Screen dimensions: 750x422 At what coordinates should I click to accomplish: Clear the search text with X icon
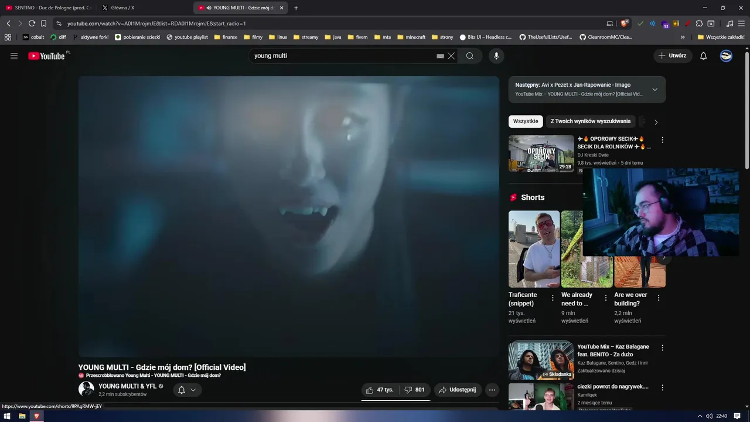point(451,56)
